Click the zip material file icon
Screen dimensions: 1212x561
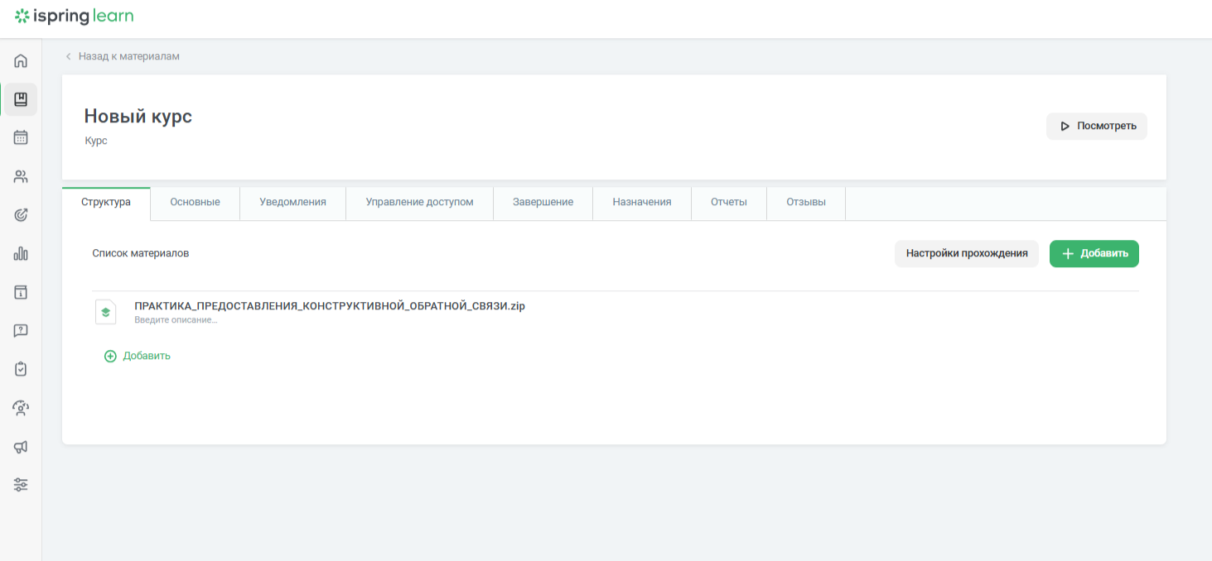(x=105, y=312)
